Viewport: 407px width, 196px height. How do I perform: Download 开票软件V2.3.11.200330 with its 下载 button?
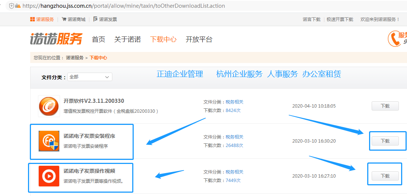pyautogui.click(x=385, y=106)
